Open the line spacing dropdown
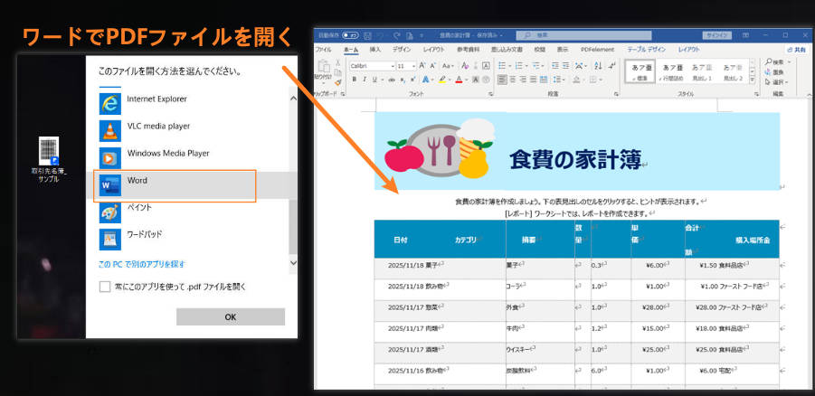 (x=559, y=80)
